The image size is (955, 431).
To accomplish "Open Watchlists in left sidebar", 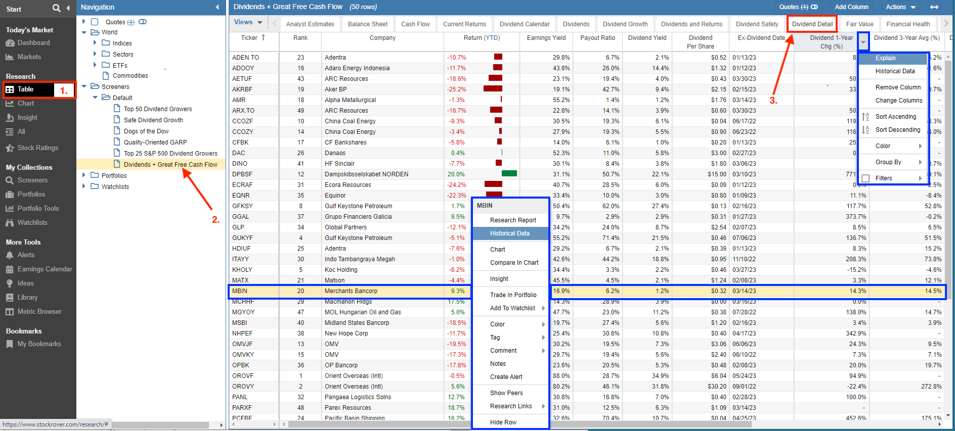I will pos(32,223).
